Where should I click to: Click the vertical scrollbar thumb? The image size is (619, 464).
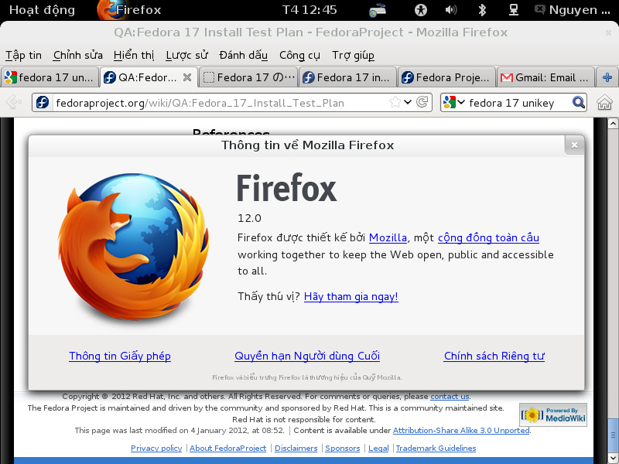pyautogui.click(x=613, y=435)
